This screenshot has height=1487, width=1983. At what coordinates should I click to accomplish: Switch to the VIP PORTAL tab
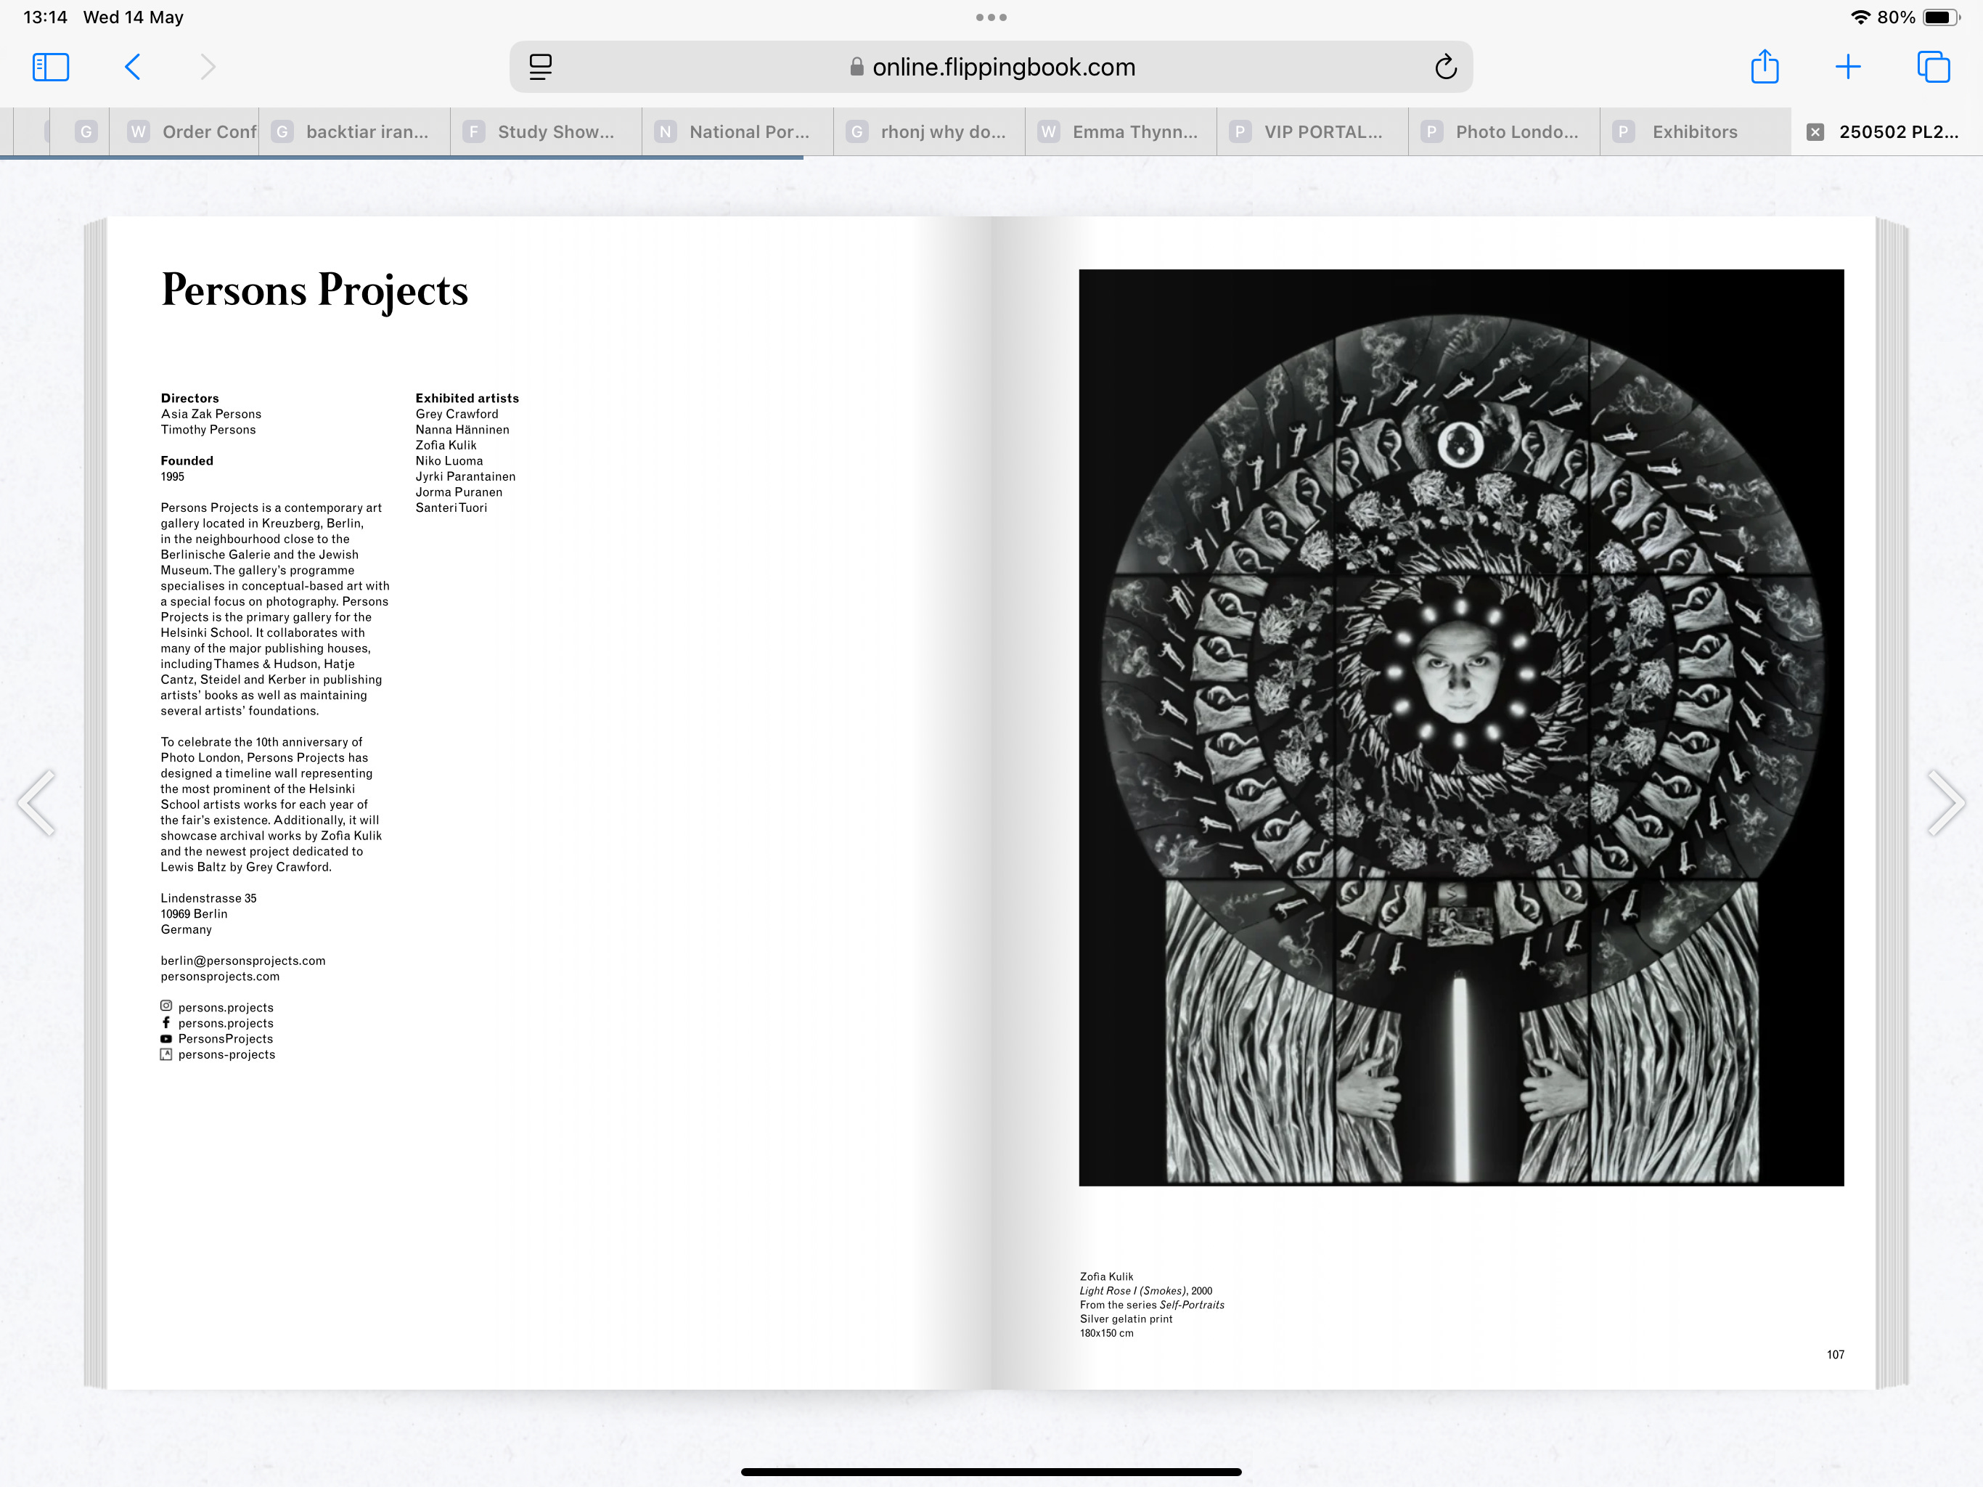click(x=1312, y=132)
